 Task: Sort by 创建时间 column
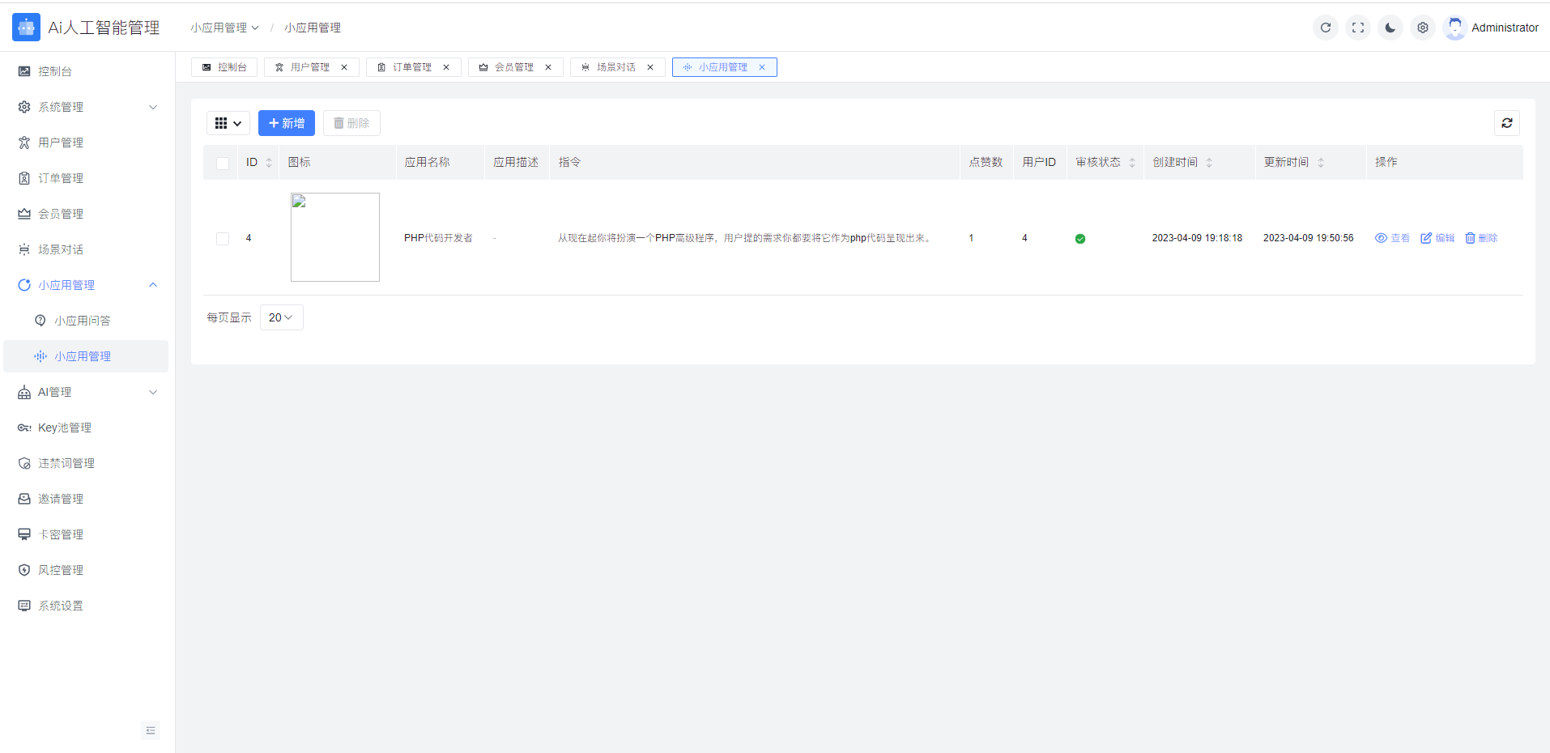click(x=1209, y=163)
